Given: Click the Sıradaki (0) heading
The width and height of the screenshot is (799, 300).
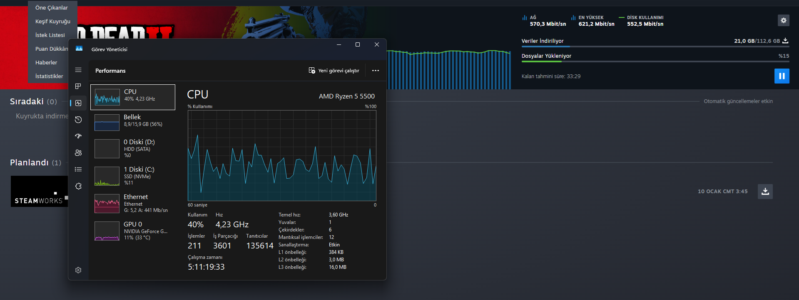Looking at the screenshot, I should [x=33, y=101].
